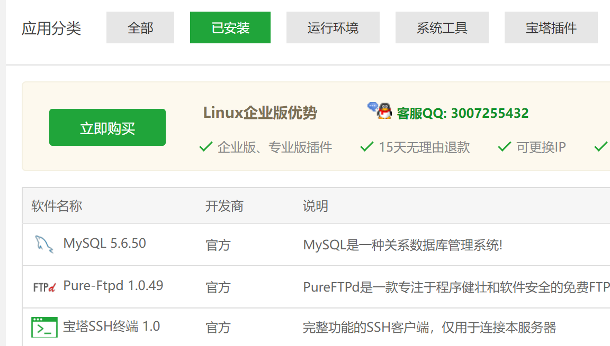This screenshot has height=346, width=610.
Task: Click the PureFTPd description text
Action: (x=456, y=287)
